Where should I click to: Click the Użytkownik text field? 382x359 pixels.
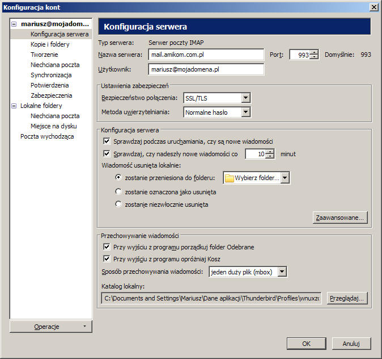pyautogui.click(x=206, y=69)
